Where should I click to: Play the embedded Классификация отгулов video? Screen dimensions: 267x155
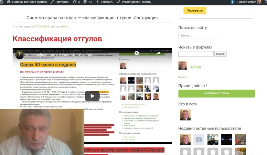click(92, 96)
